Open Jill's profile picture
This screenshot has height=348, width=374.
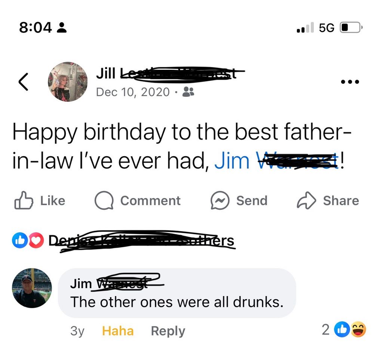pos(68,82)
